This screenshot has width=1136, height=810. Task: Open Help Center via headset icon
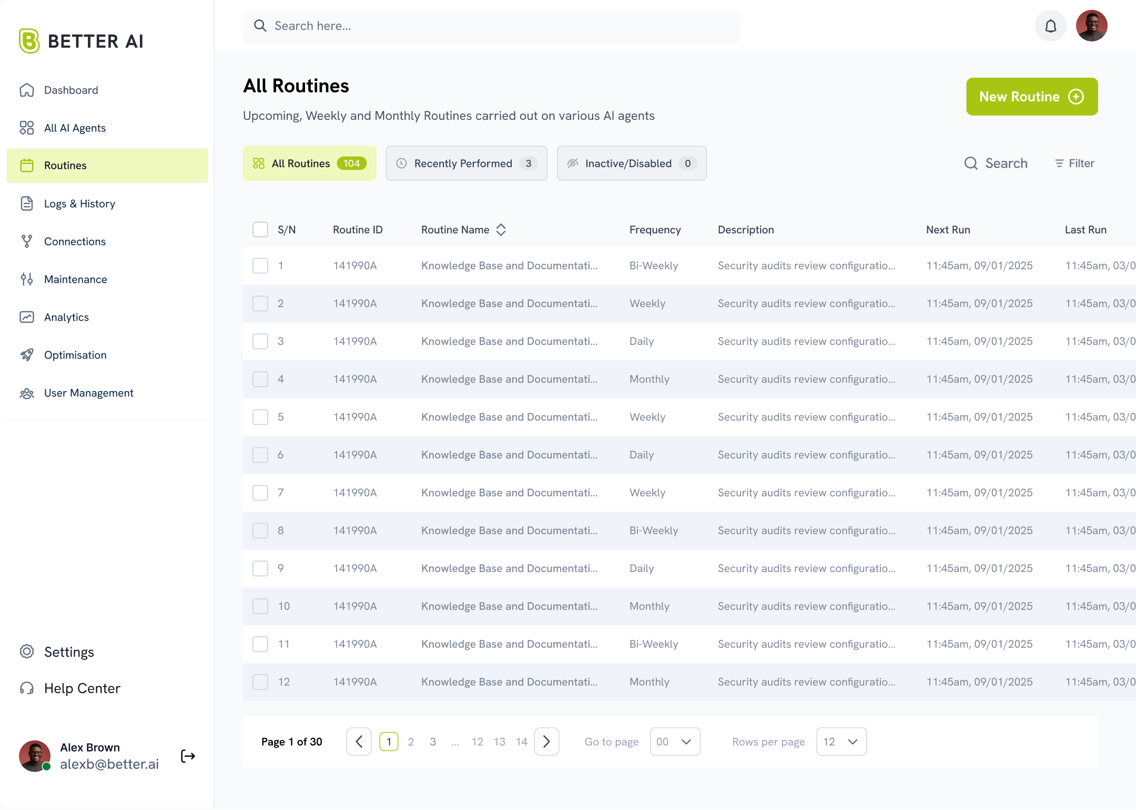27,688
